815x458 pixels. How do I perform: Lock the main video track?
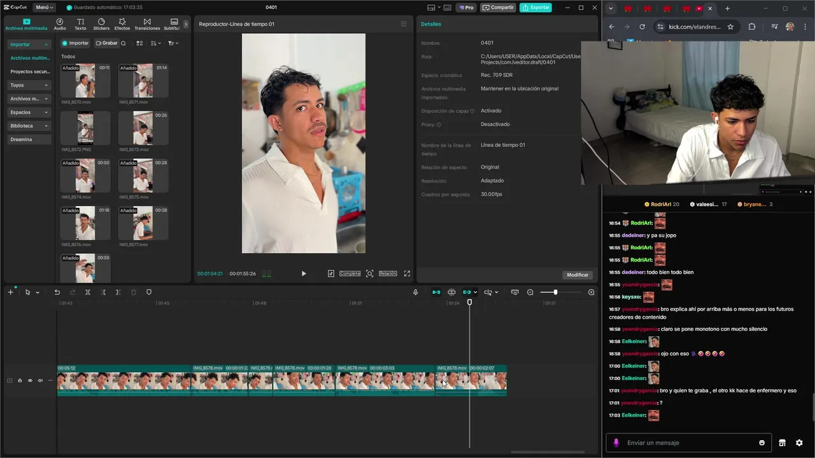20,380
